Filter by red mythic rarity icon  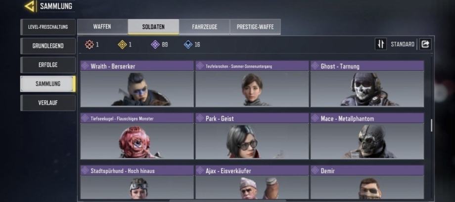90,44
